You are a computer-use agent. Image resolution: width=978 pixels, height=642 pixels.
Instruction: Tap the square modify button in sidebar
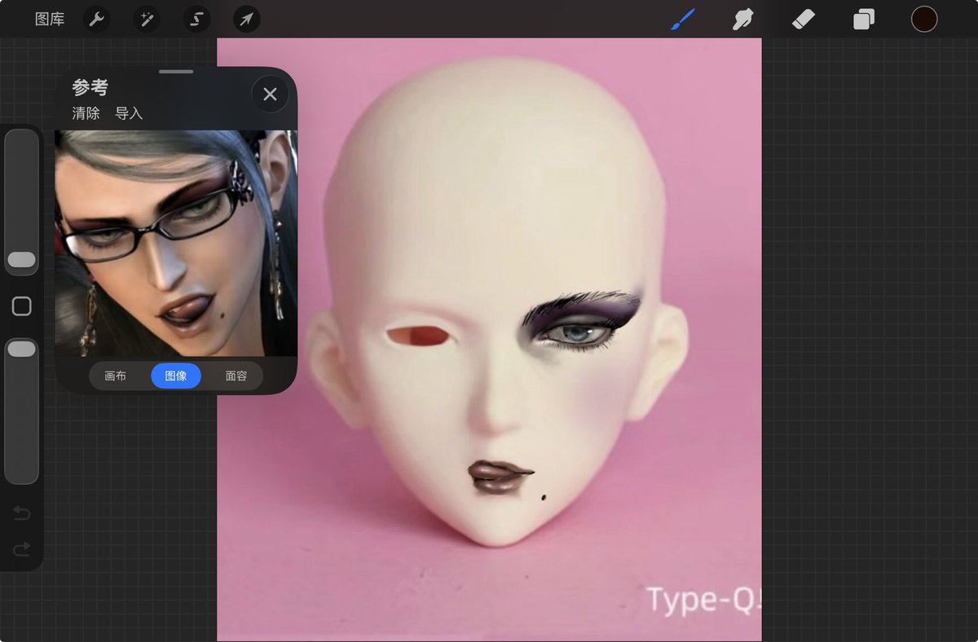(21, 306)
